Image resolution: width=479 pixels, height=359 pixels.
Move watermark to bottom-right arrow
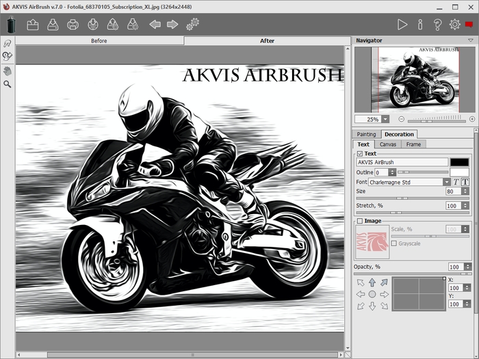[x=384, y=306]
